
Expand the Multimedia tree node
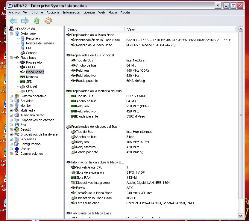pos(11,110)
